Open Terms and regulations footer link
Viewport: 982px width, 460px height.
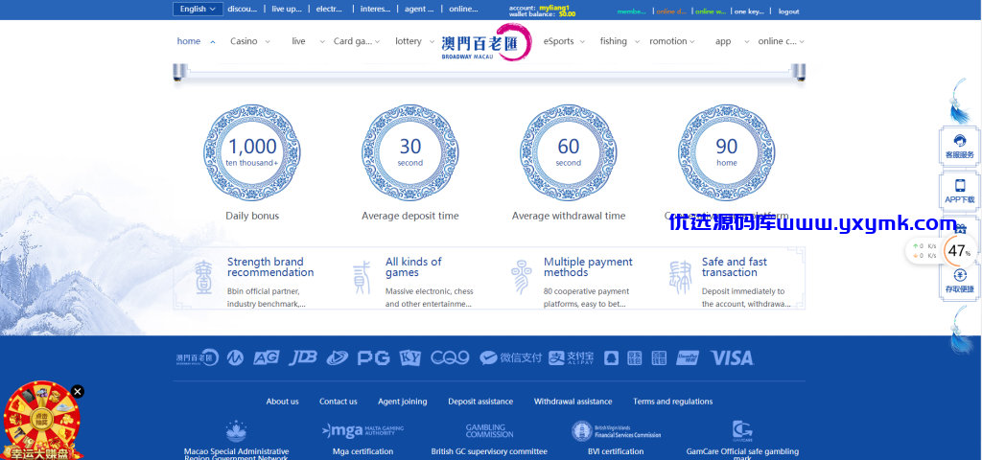coord(672,402)
